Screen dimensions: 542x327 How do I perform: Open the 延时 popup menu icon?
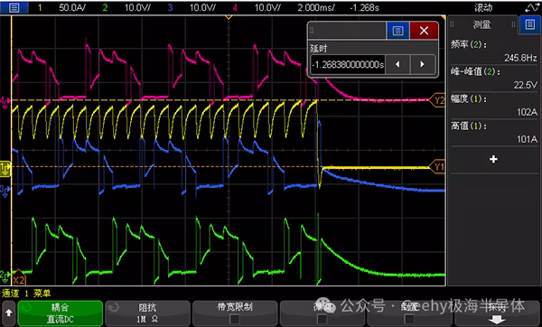coord(397,31)
